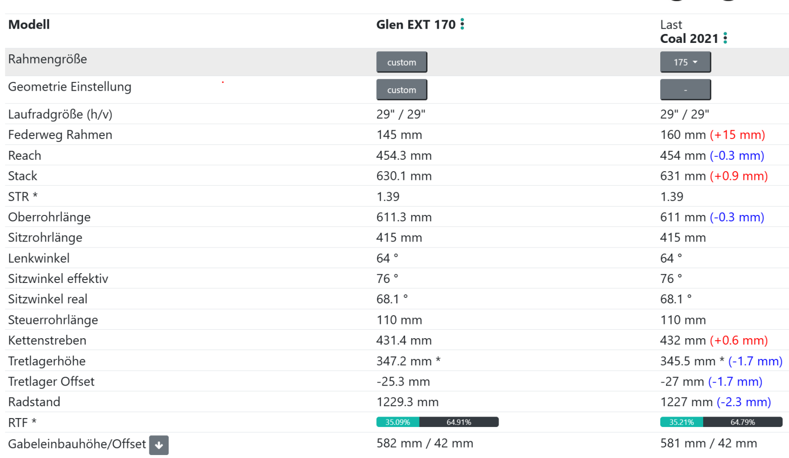Image resolution: width=789 pixels, height=458 pixels.
Task: Click the Modell column header
Action: click(x=29, y=25)
